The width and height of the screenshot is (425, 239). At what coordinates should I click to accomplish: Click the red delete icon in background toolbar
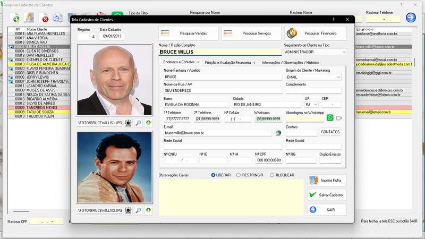point(45,19)
